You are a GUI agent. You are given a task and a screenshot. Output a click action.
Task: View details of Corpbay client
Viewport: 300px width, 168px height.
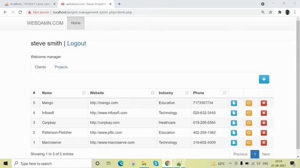coord(234,123)
